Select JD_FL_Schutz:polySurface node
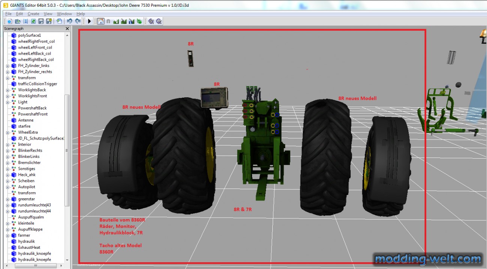This screenshot has width=487, height=269. [41, 138]
